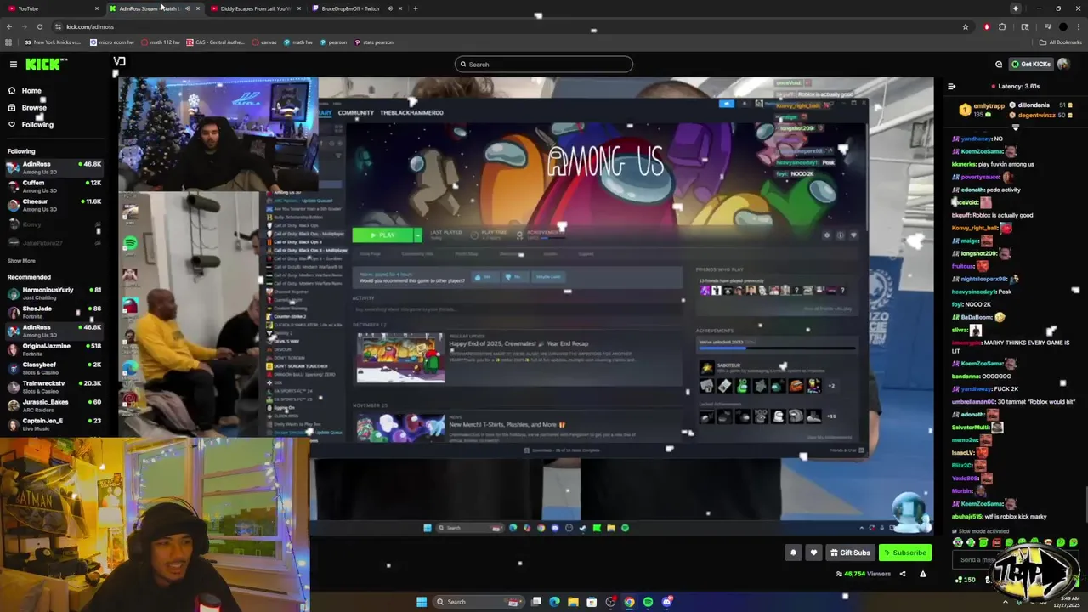Open COMMUNITY tab in streamed Steam window

(x=355, y=112)
